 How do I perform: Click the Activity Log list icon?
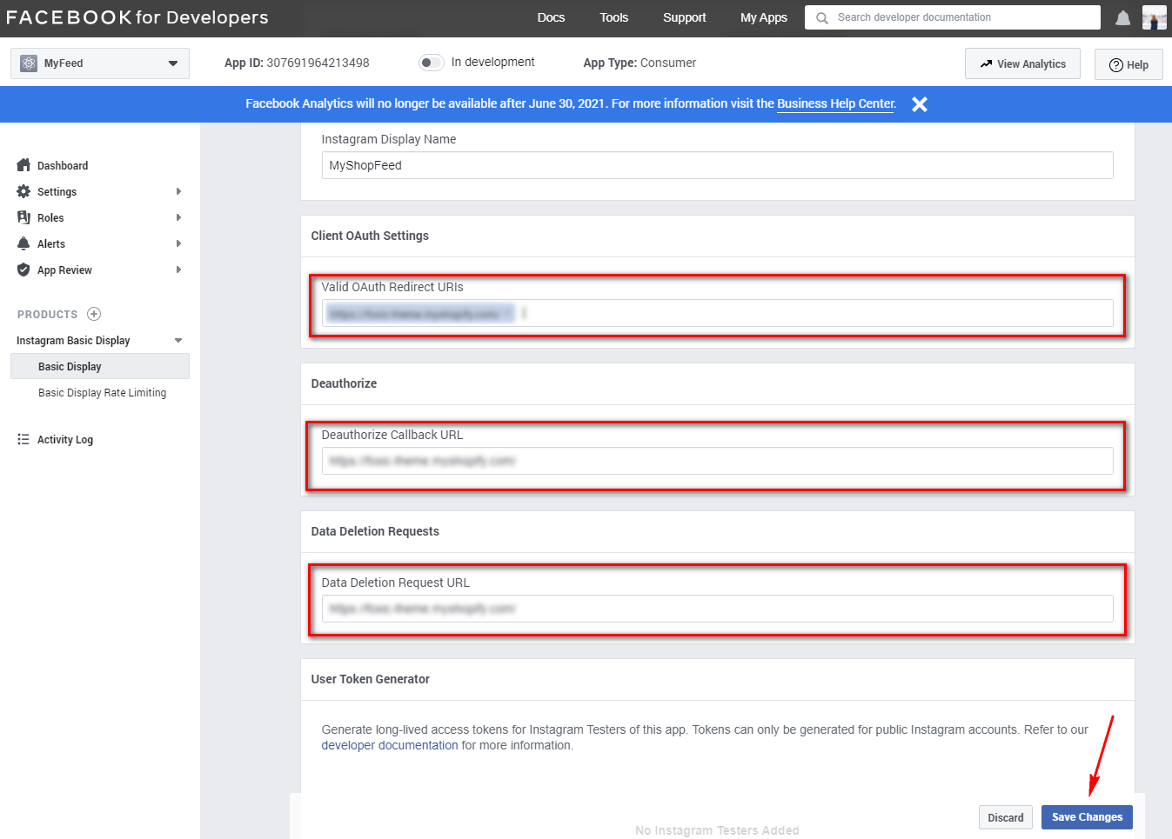coord(23,440)
